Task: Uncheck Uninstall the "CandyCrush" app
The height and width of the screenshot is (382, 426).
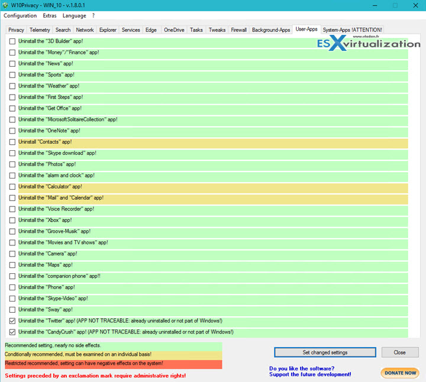Action: click(x=12, y=332)
